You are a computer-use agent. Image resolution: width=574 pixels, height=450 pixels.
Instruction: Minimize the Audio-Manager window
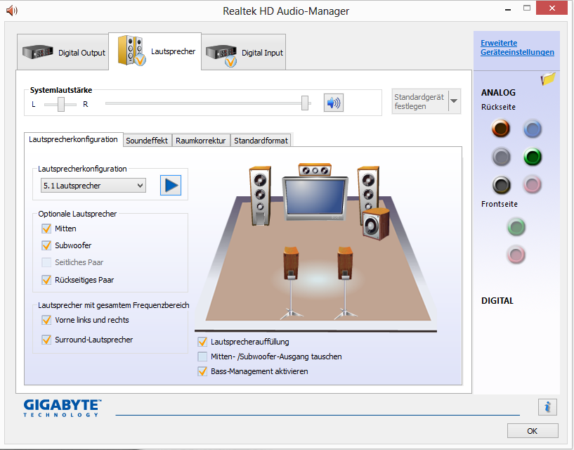(x=508, y=9)
